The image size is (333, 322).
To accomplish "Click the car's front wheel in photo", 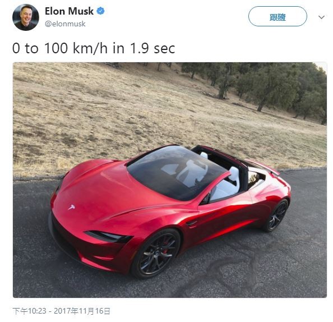I will pyautogui.click(x=156, y=253).
